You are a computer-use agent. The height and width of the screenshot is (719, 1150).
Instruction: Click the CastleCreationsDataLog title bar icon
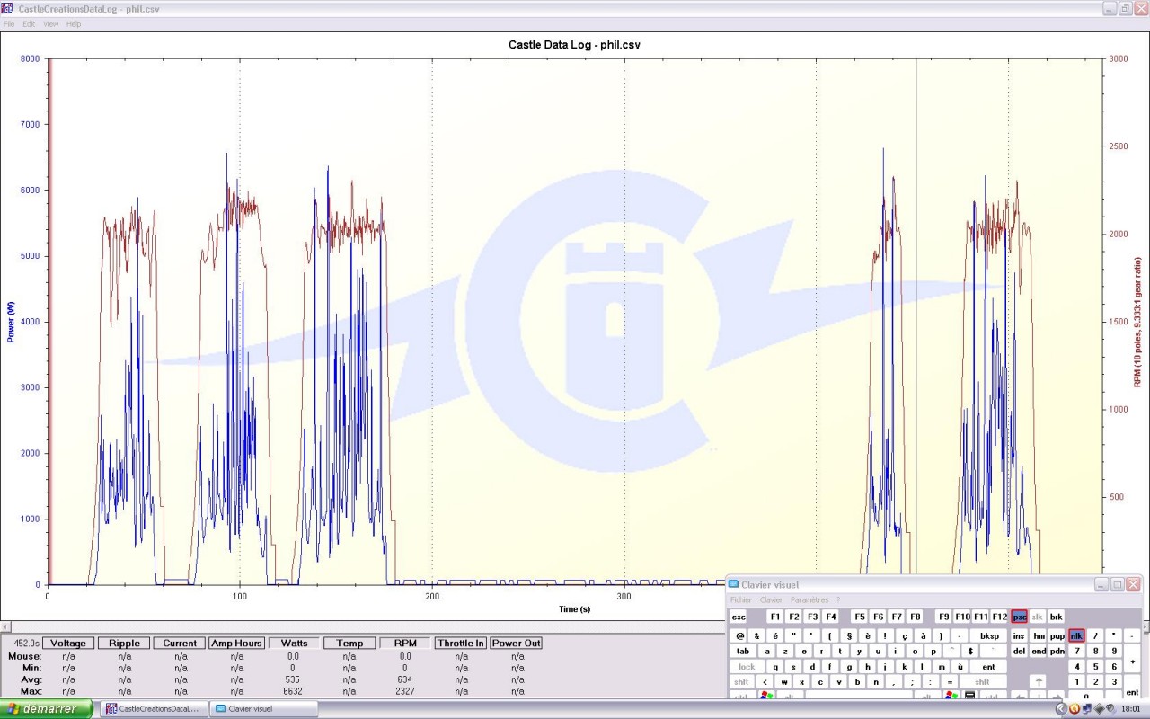tap(7, 8)
